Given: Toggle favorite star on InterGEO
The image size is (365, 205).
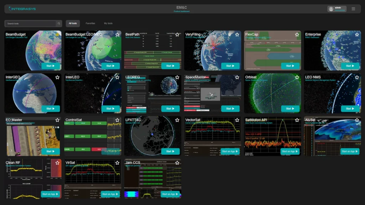Looking at the screenshot, I should (x=57, y=77).
